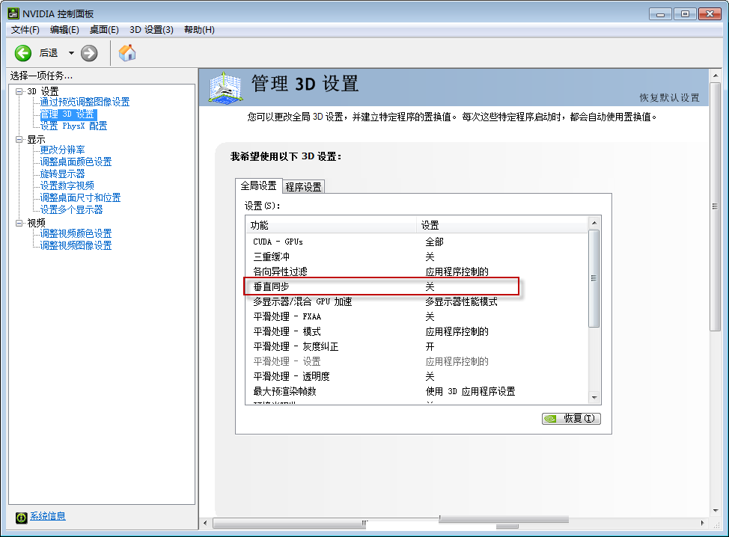Screen dimensions: 729x537
Task: Switch to the 全局设置 tab
Action: (x=258, y=185)
